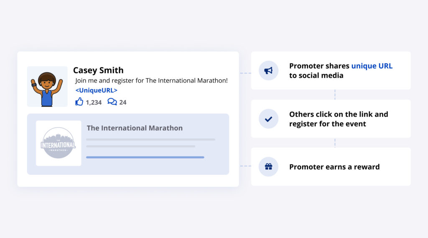The image size is (428, 238).
Task: Click the megaphone icon
Action: coord(268,71)
